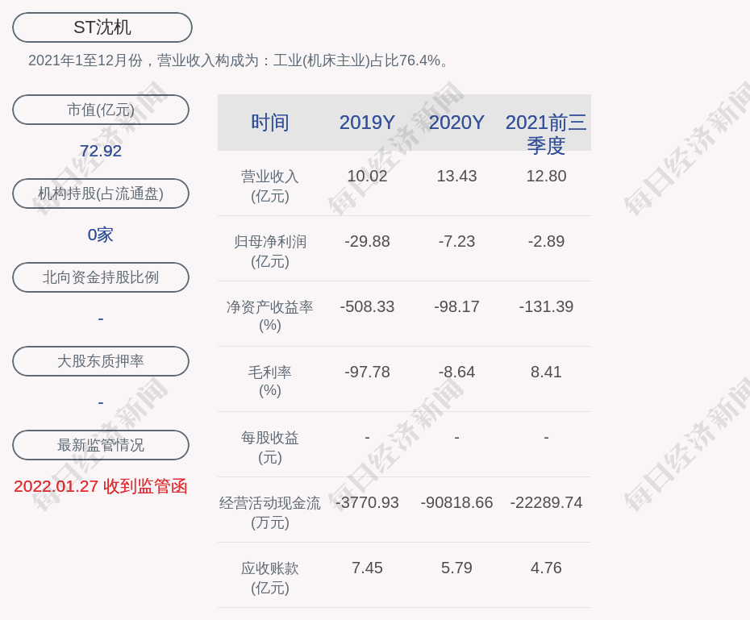Select revenue value 10.02

(x=367, y=176)
